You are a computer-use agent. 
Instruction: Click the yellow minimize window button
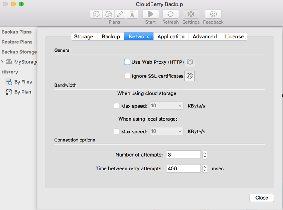pyautogui.click(x=13, y=4)
